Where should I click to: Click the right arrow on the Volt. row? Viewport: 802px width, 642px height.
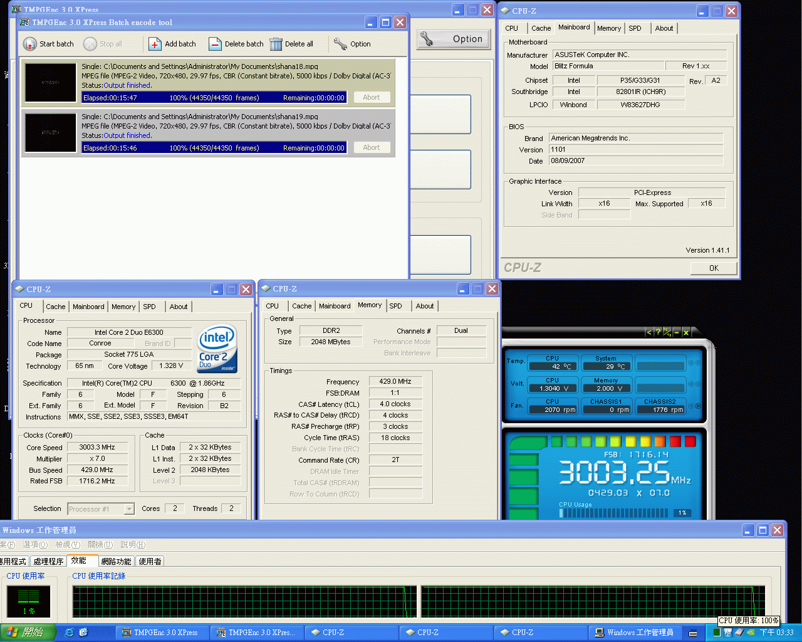click(698, 384)
